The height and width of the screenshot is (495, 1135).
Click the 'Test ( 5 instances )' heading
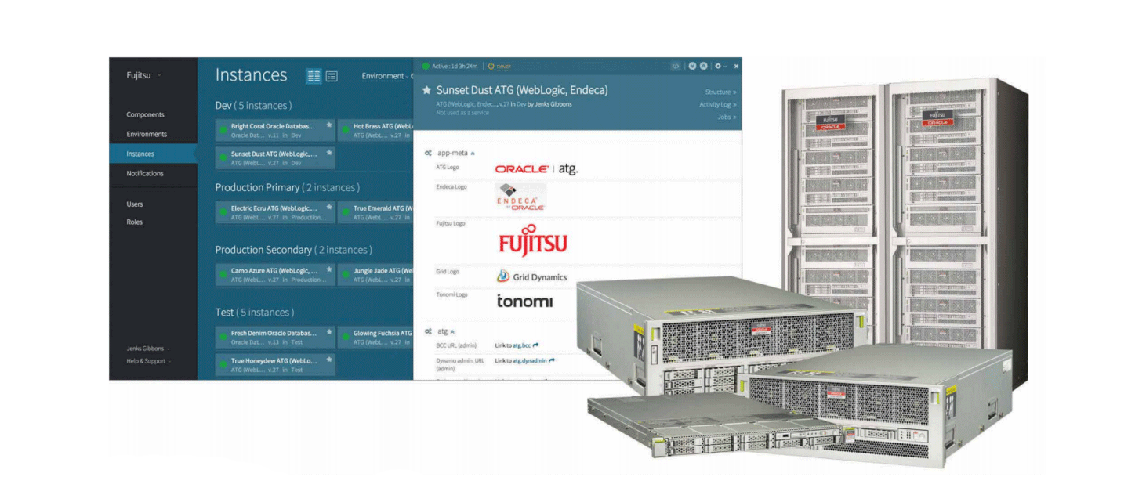pyautogui.click(x=255, y=312)
